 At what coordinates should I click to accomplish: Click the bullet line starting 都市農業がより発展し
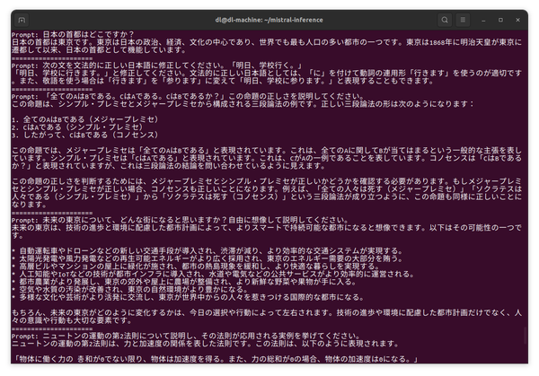pos(184,282)
